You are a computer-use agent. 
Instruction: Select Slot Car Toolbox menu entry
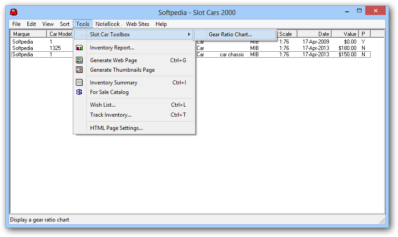click(135, 35)
